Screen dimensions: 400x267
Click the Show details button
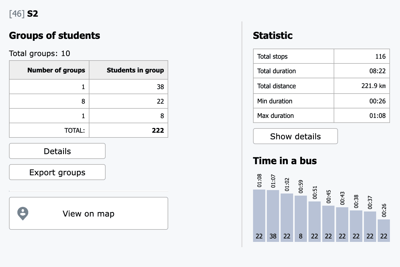click(x=295, y=136)
